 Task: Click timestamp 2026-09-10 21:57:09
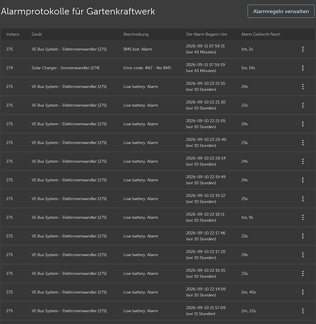click(206, 308)
